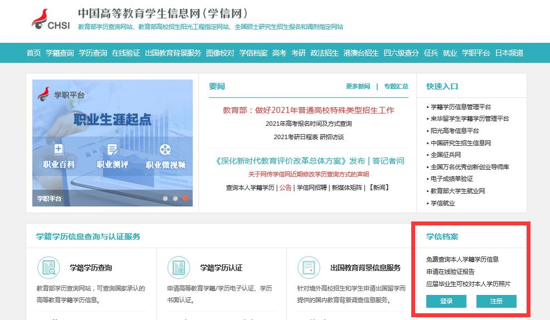
Task: Open 阳光高考信息平台 quick link
Action: (455, 131)
